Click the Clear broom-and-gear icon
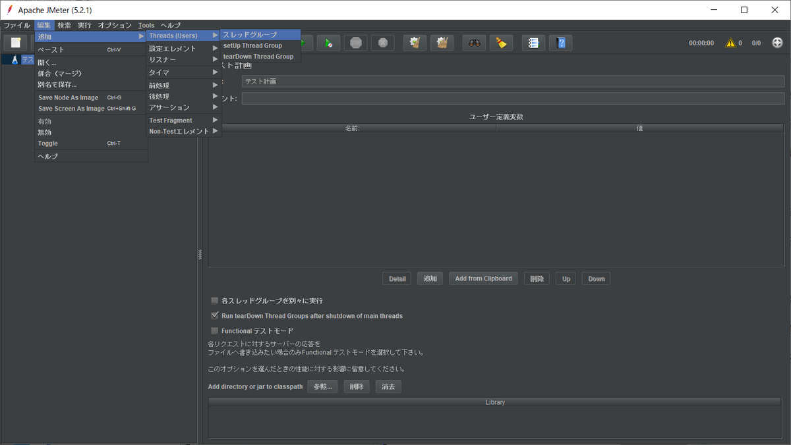 click(x=415, y=43)
